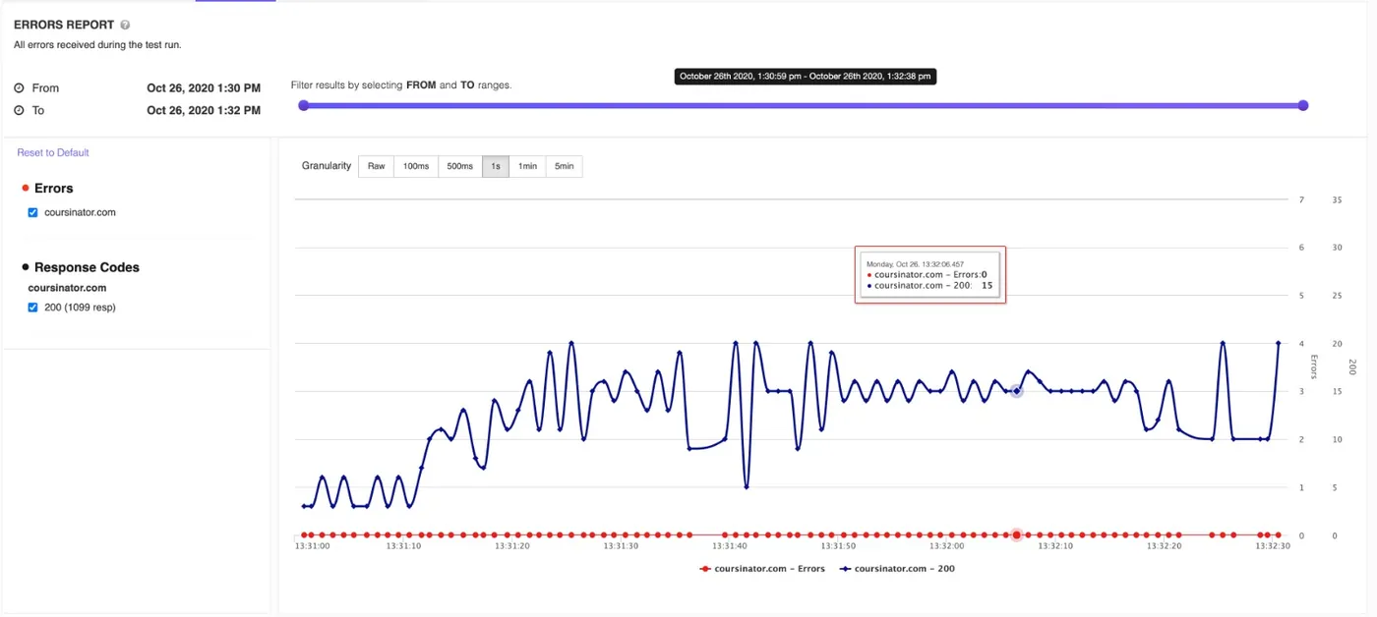Click the Response Codes section heading
Screen dimensions: 1377x617
click(87, 267)
